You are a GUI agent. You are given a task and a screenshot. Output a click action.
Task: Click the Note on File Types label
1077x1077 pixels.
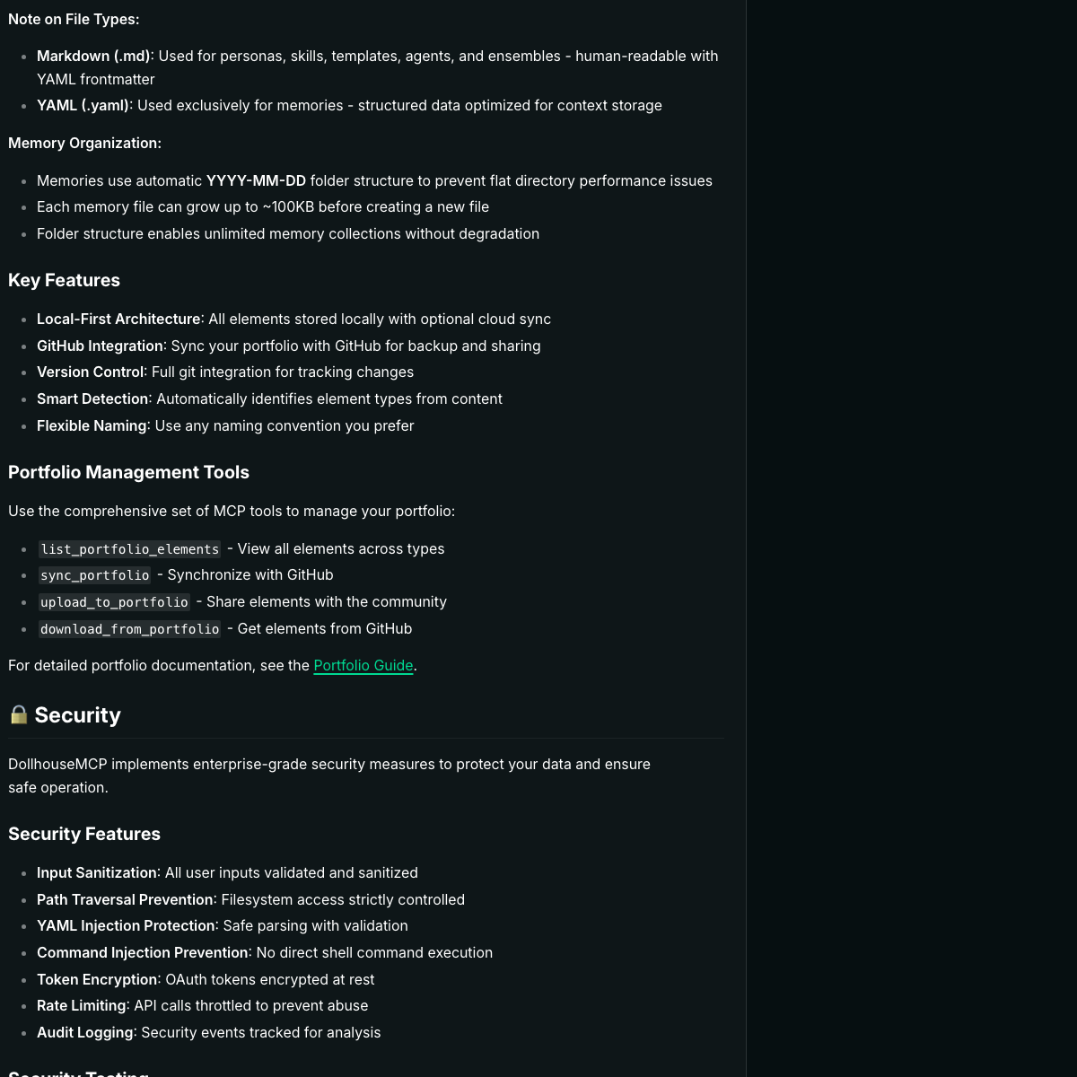point(74,19)
